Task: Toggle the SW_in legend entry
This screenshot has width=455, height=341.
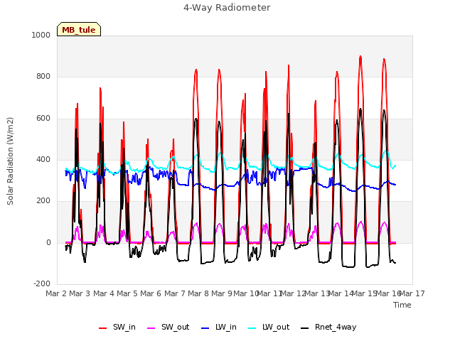Action: (x=117, y=328)
